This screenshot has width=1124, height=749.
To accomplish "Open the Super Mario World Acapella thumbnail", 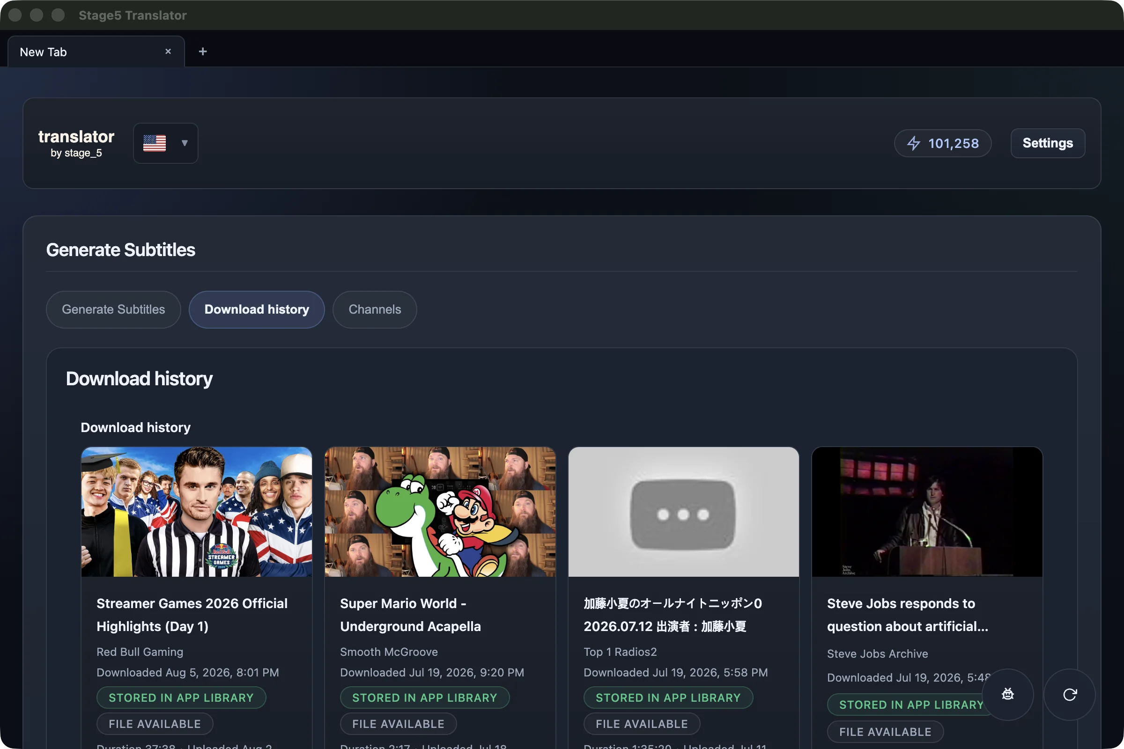I will 440,512.
